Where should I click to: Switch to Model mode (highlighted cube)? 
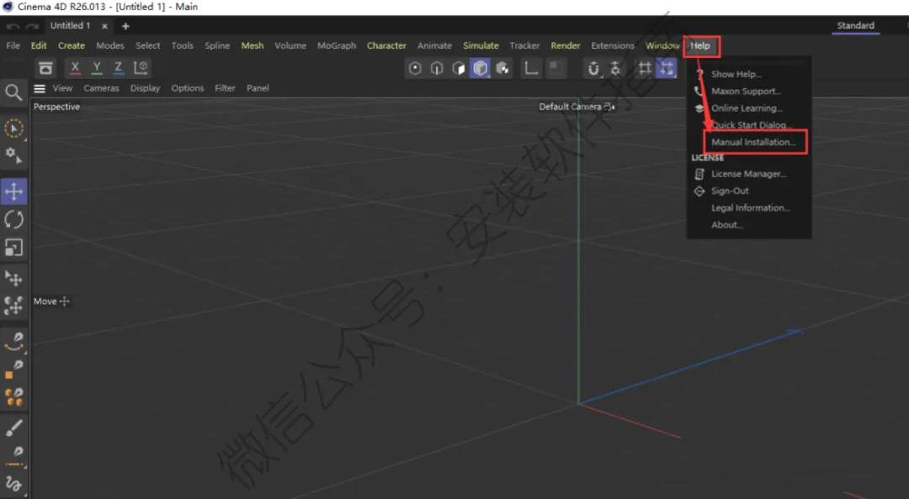click(480, 68)
